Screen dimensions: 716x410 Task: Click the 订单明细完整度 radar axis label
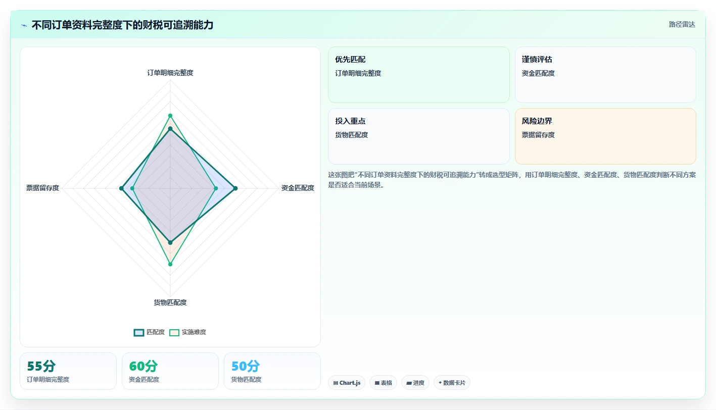170,73
